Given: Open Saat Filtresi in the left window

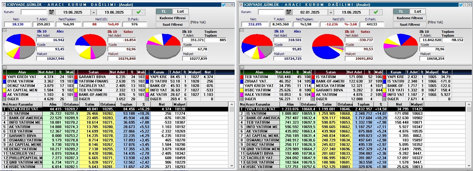Looking at the screenshot, I should point(172,25).
